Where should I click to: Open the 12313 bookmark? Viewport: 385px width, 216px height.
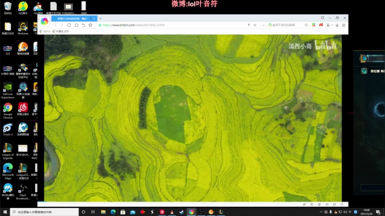click(x=45, y=32)
